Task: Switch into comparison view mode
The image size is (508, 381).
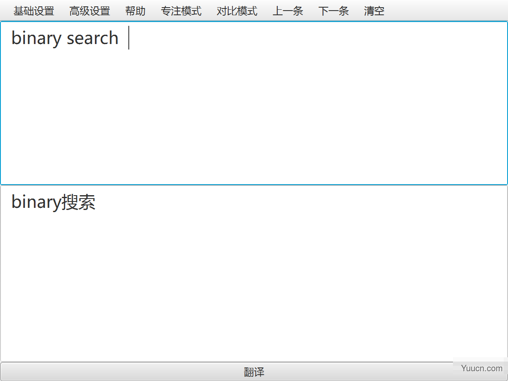Action: pyautogui.click(x=237, y=11)
